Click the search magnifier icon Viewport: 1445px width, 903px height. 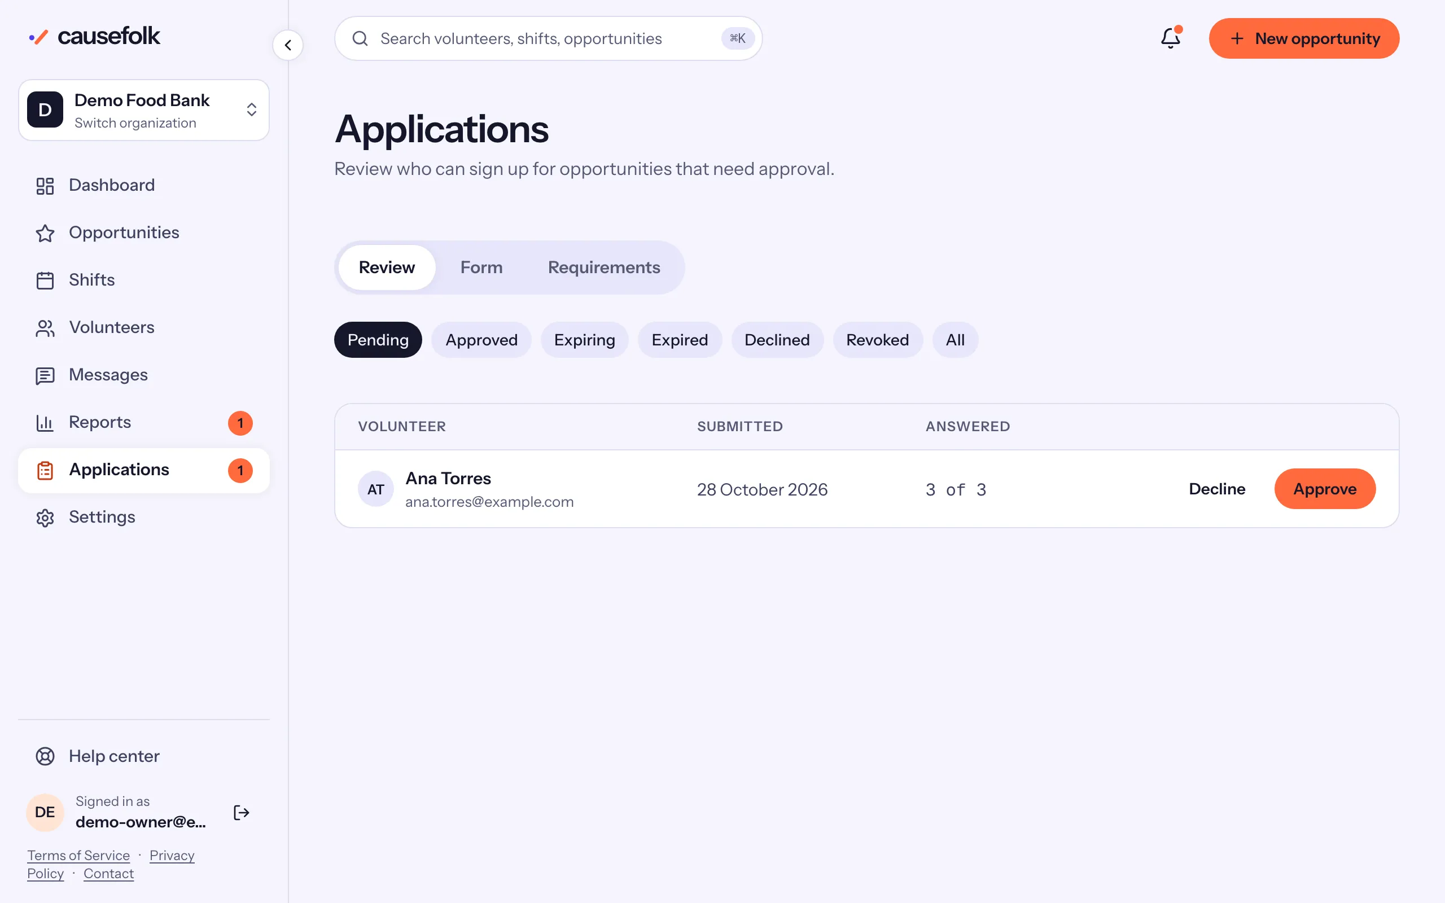pos(360,39)
